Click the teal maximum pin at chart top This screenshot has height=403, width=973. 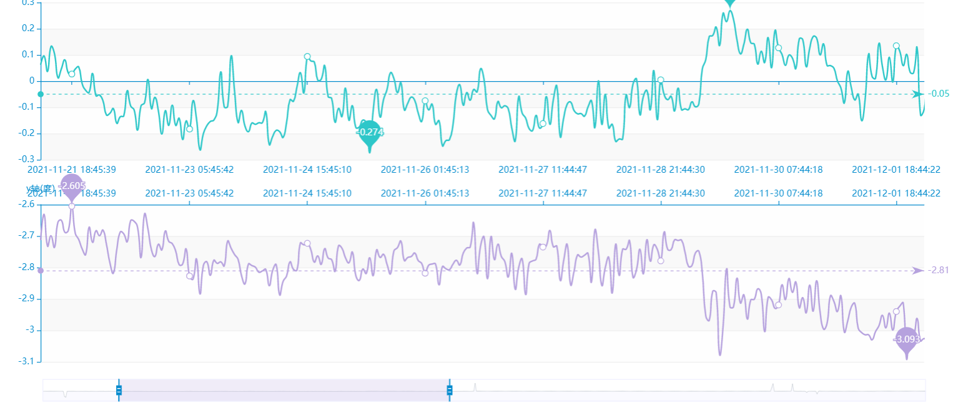click(729, 2)
